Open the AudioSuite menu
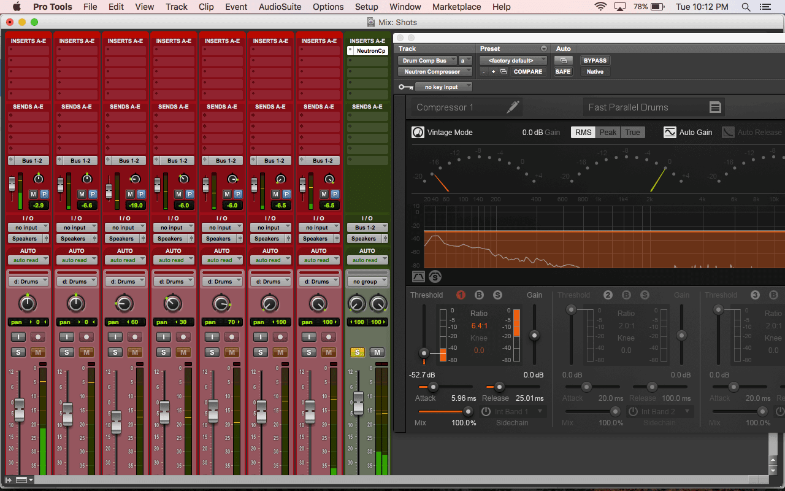The image size is (785, 491). (x=280, y=7)
